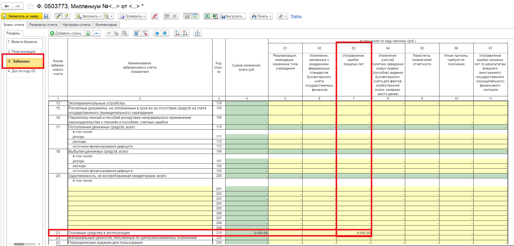This screenshot has width=514, height=246.
Task: Save the report with the floppy disk icon
Action: pos(46,16)
